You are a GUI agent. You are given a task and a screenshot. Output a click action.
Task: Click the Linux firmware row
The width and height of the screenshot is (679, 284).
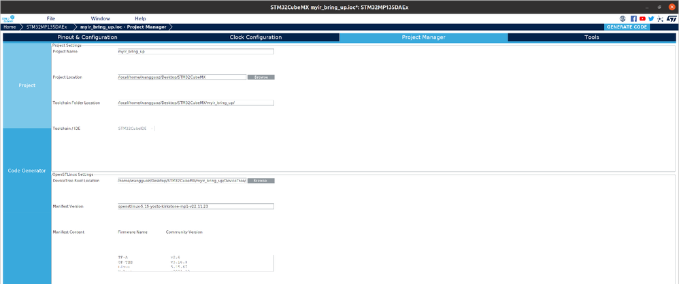click(196, 267)
